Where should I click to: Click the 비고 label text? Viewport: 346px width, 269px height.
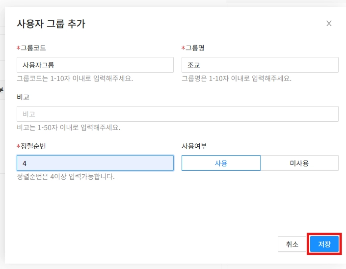coord(23,97)
